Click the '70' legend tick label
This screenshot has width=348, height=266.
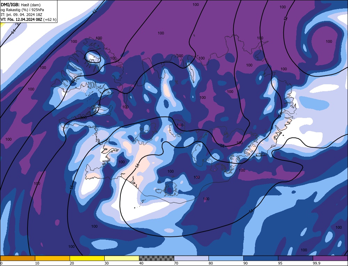(176, 263)
